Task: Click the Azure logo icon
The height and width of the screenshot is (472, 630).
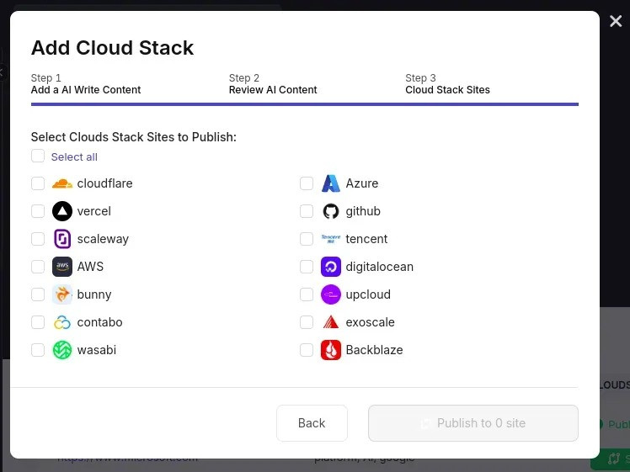Action: tap(331, 183)
